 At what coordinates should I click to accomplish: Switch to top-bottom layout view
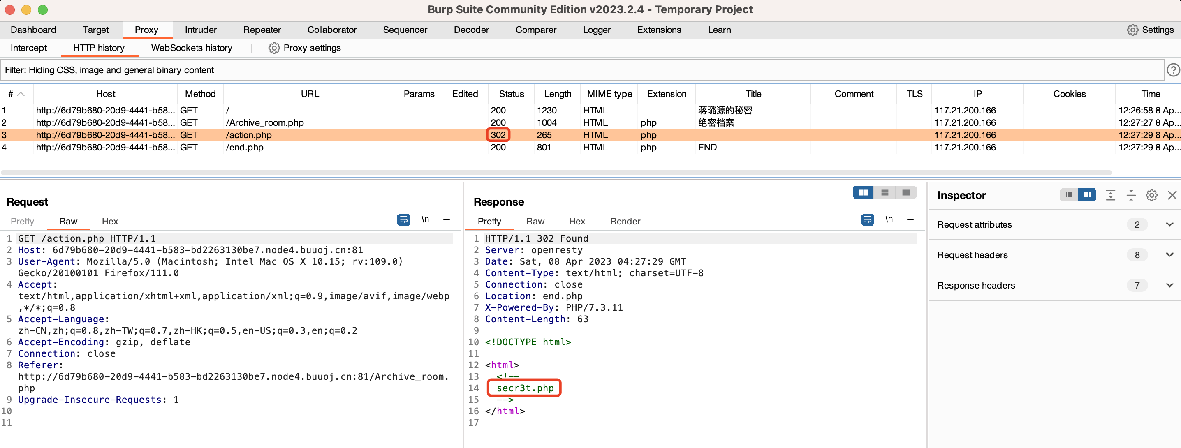[885, 193]
